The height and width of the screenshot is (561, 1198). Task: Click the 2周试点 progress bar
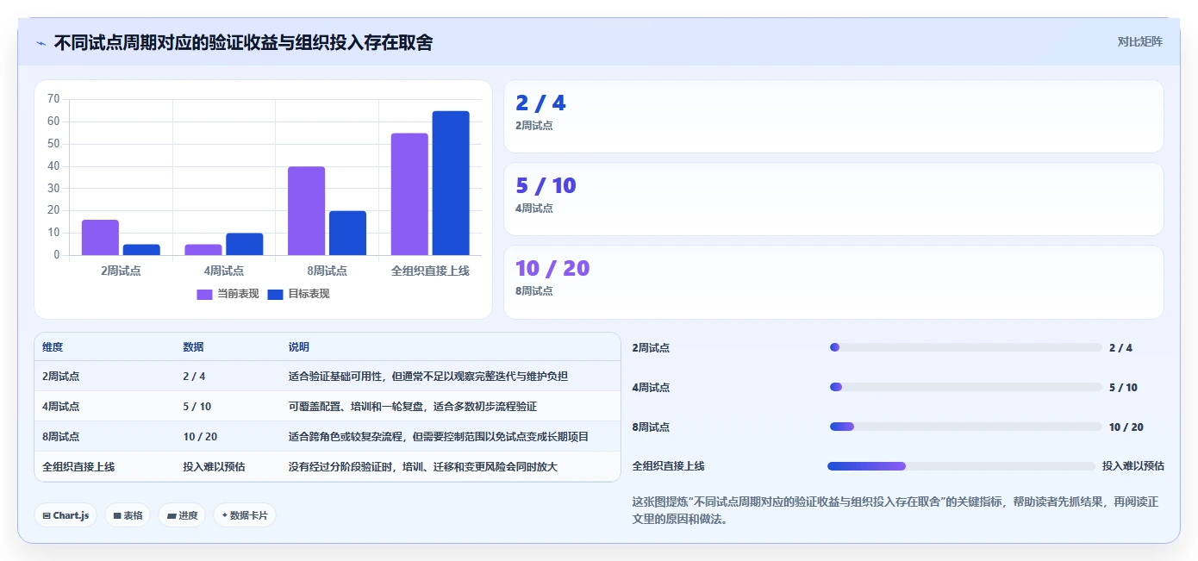(x=965, y=347)
